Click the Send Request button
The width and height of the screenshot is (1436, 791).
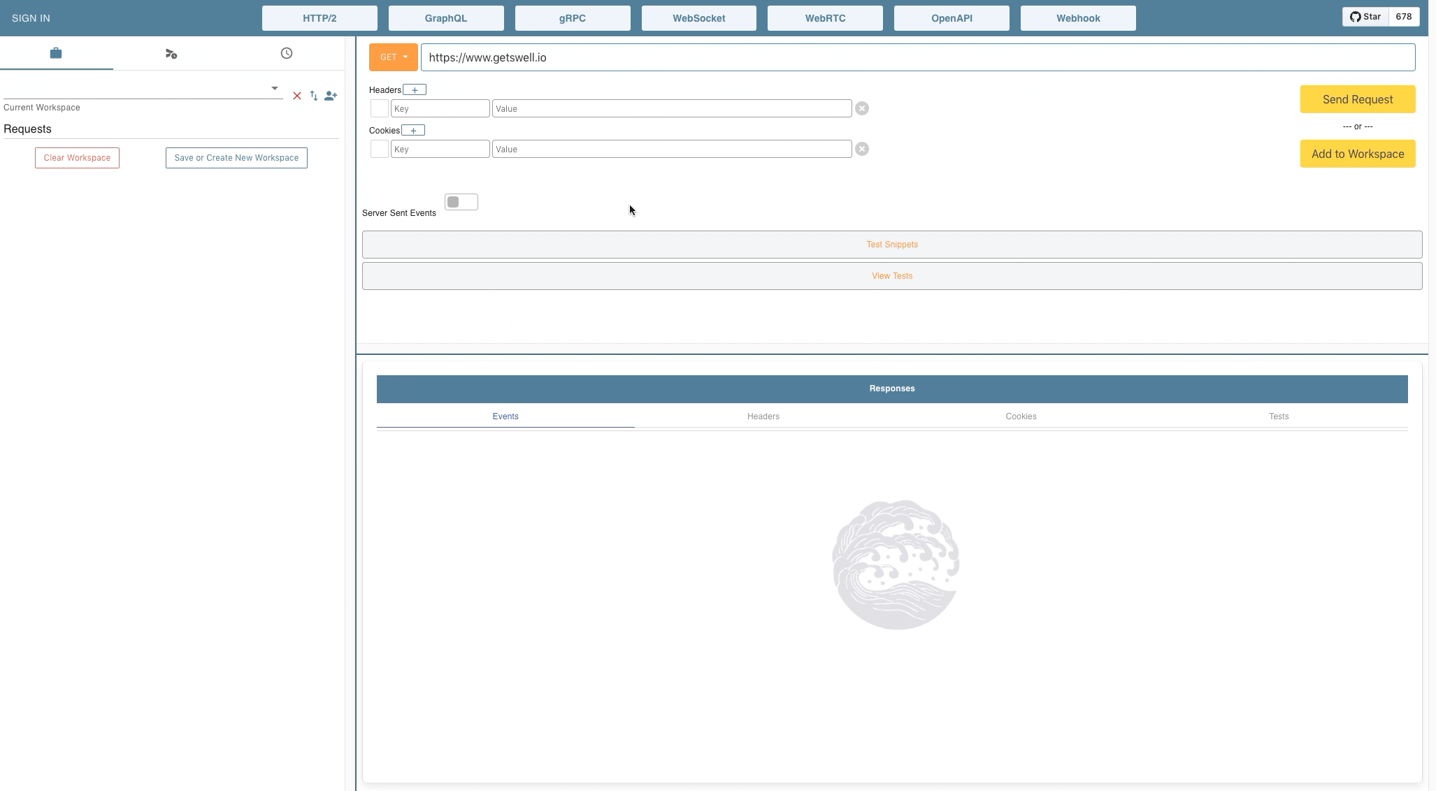(x=1357, y=99)
